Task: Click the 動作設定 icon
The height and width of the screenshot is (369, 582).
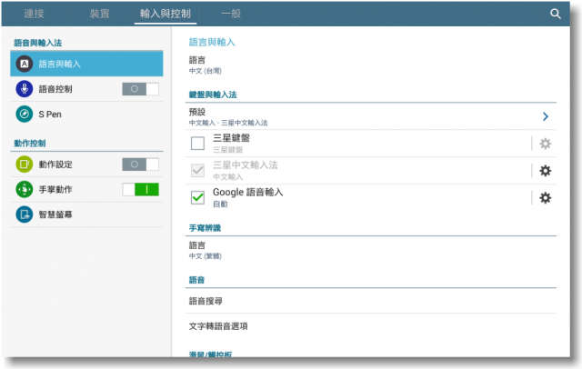Action: (25, 165)
